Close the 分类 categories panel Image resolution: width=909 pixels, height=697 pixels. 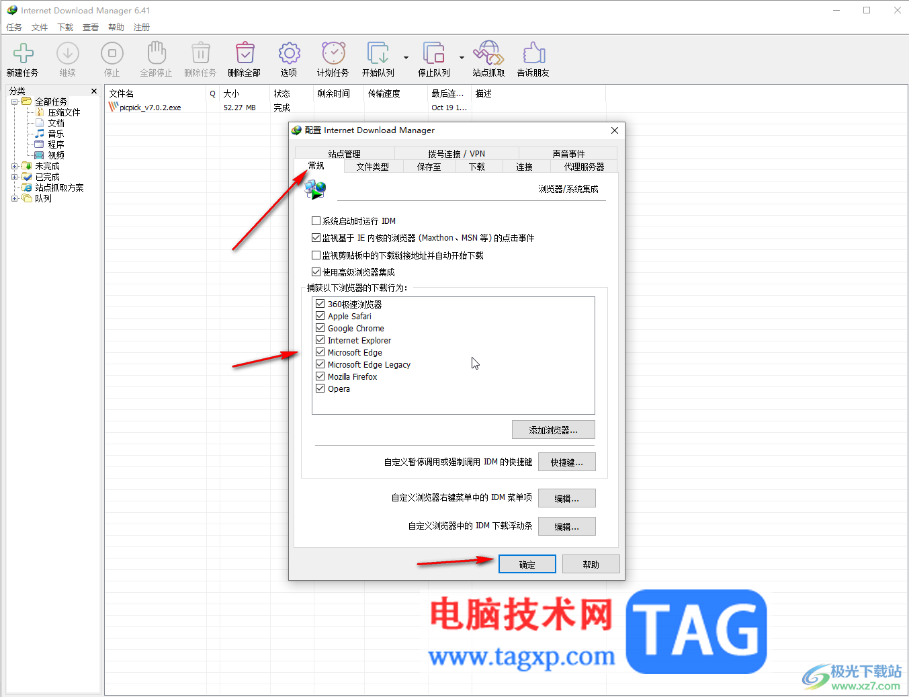coord(94,91)
